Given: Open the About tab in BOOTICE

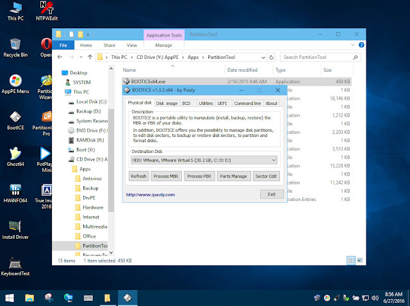Looking at the screenshot, I should (272, 104).
